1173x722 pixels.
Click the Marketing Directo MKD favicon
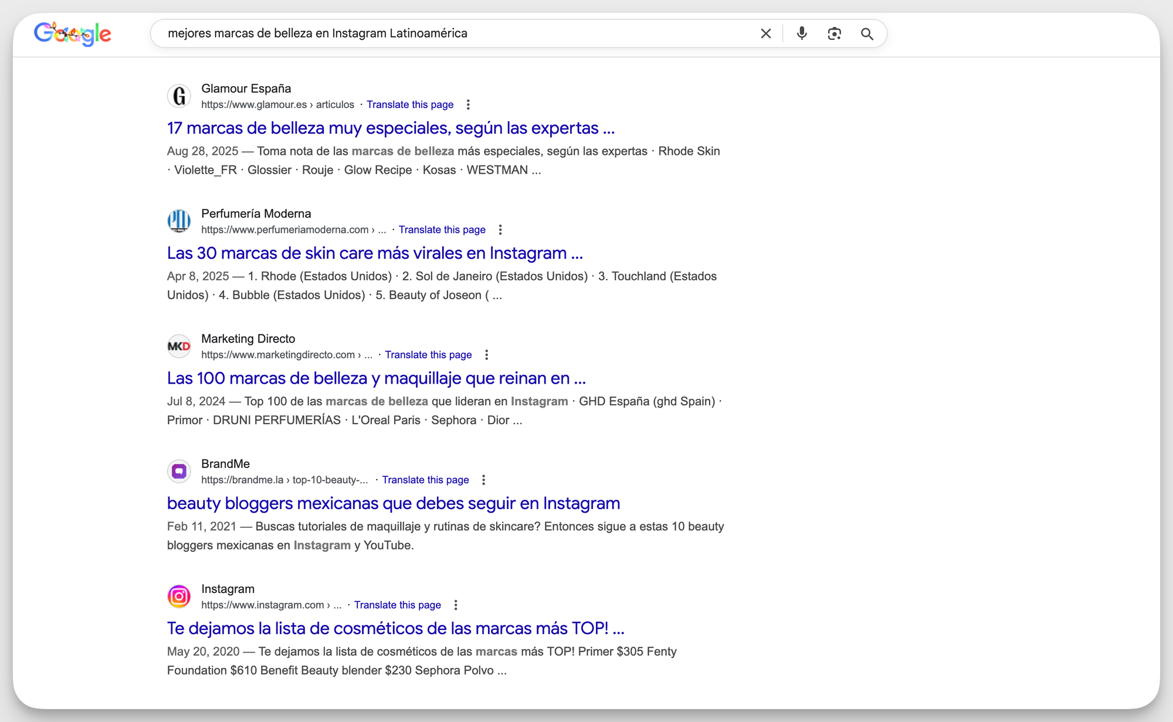pyautogui.click(x=179, y=346)
